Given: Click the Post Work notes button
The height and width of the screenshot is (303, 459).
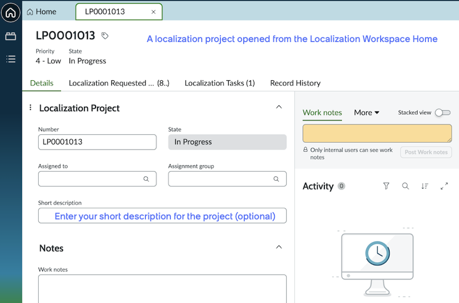Looking at the screenshot, I should pyautogui.click(x=426, y=152).
